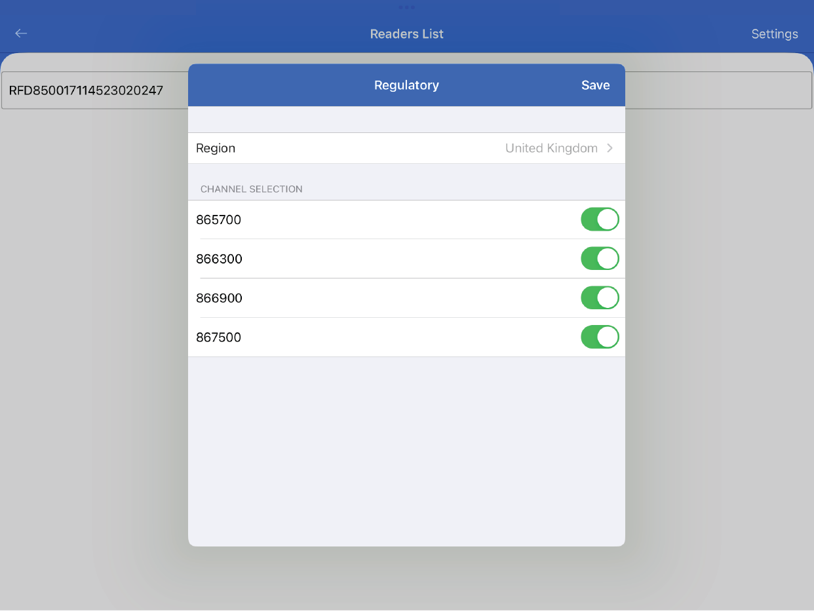
Task: Click the Regulatory dialog title
Action: point(406,85)
